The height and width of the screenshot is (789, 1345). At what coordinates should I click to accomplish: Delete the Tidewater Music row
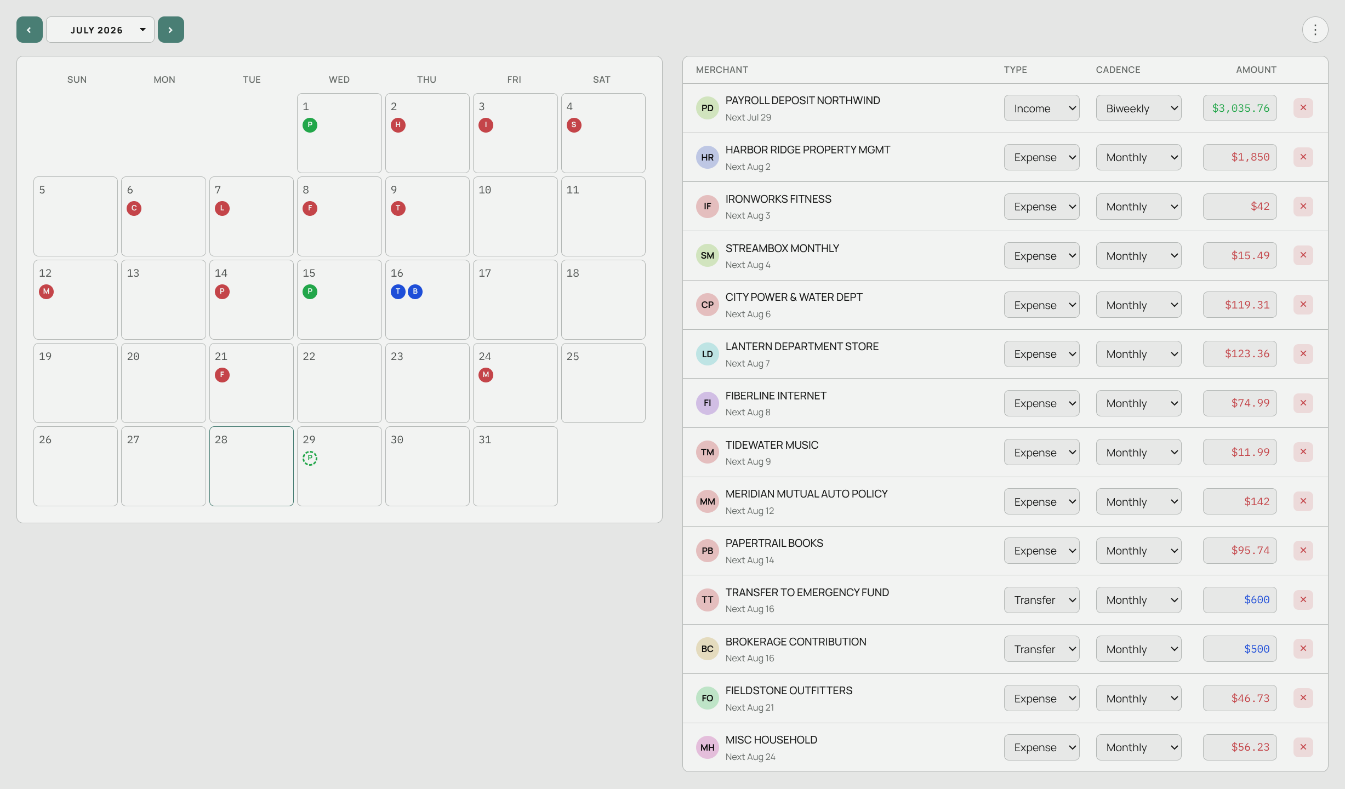tap(1303, 452)
